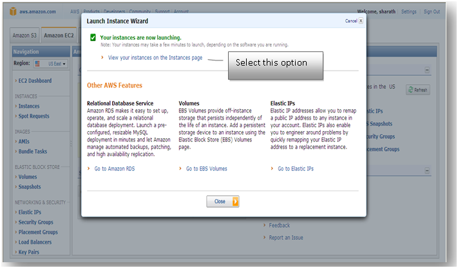Screen dimensions: 458x268
Task: Open Security Groups in navigation
Action: click(x=36, y=222)
